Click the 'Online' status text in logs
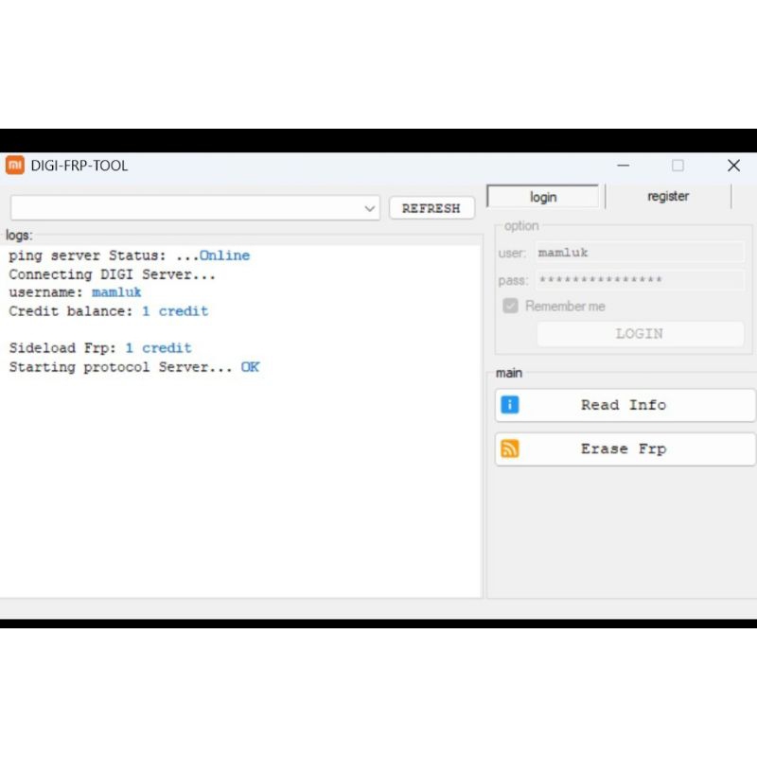Viewport: 757px width, 757px height. coord(224,255)
